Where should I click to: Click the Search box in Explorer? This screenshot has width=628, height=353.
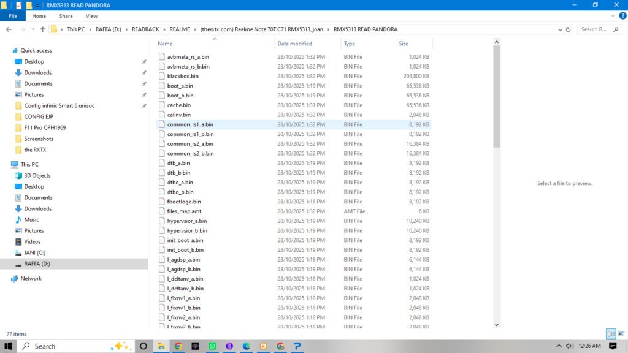(x=600, y=29)
